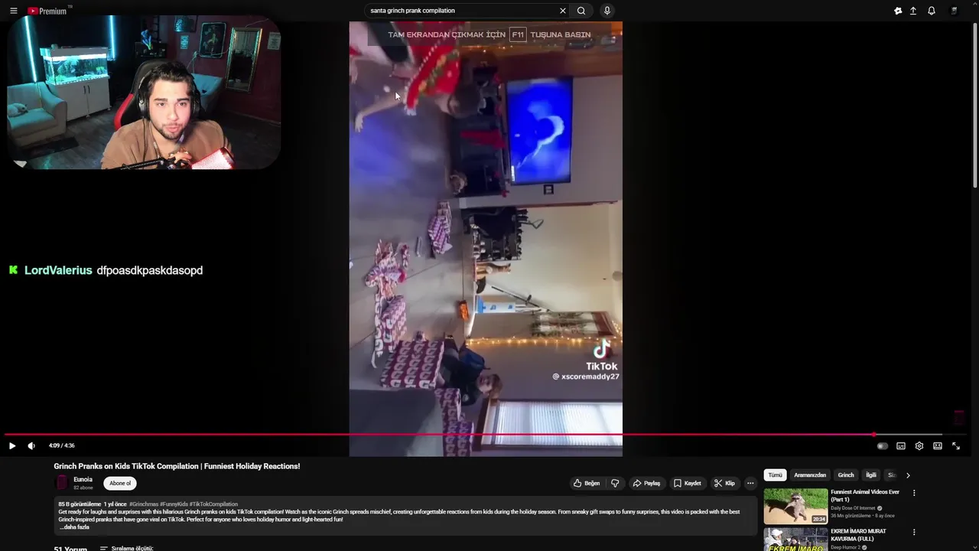Select the Grinch filter chip

pyautogui.click(x=846, y=475)
